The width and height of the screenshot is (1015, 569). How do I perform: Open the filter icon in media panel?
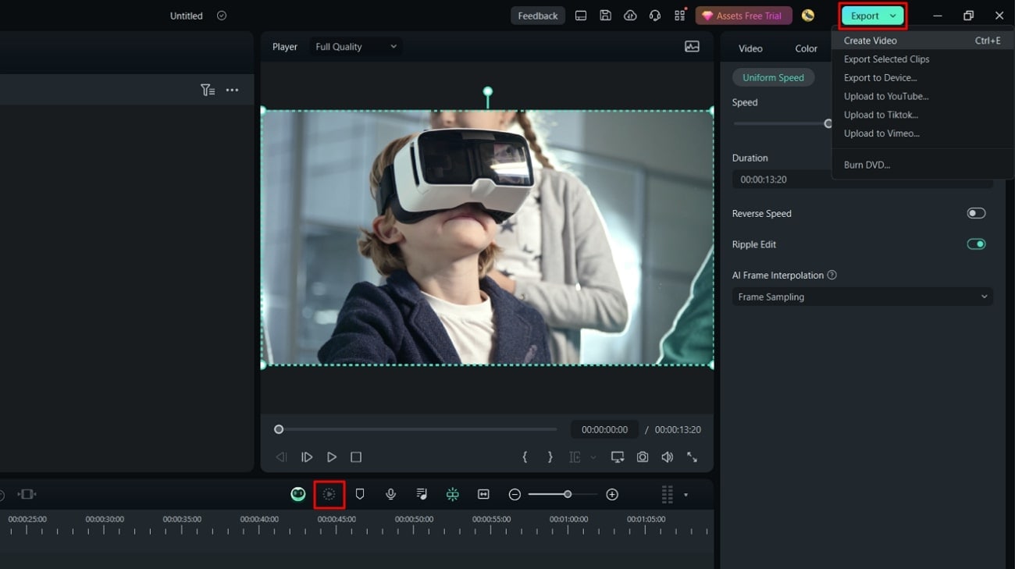208,91
